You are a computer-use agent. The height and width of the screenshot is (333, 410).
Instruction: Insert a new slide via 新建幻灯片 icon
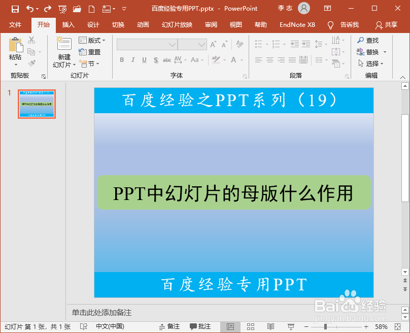pyautogui.click(x=64, y=43)
